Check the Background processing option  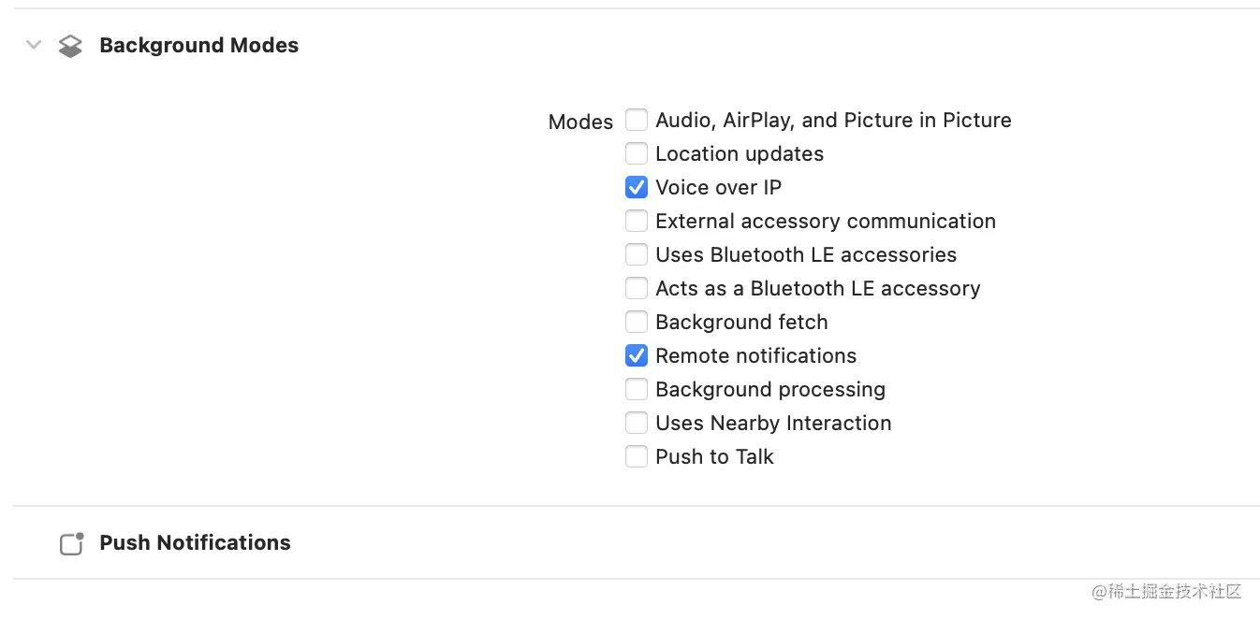(x=637, y=389)
